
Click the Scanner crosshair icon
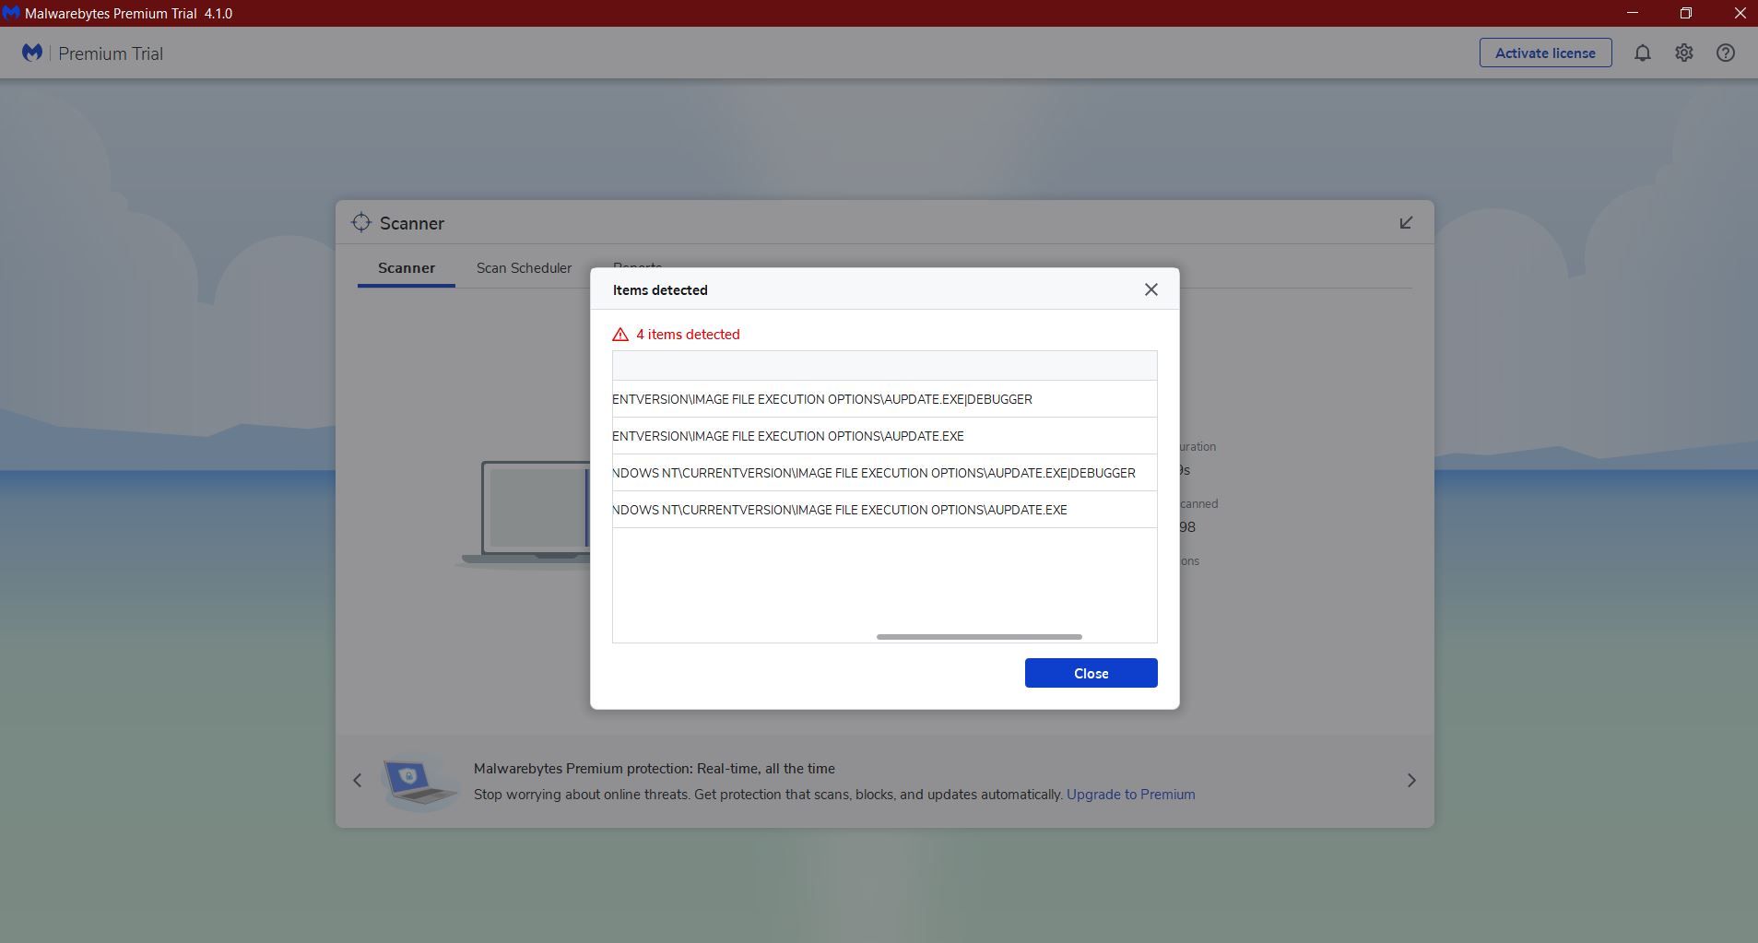361,223
